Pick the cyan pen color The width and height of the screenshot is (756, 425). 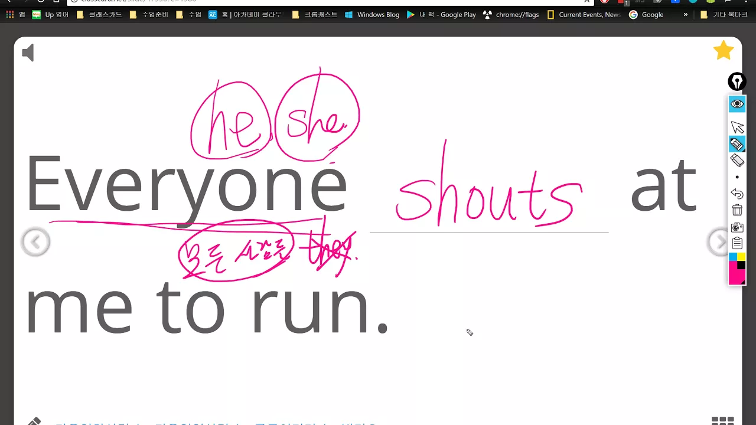pyautogui.click(x=733, y=257)
